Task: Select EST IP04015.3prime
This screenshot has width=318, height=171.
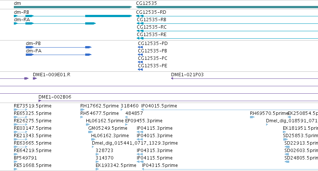Action: click(155, 136)
